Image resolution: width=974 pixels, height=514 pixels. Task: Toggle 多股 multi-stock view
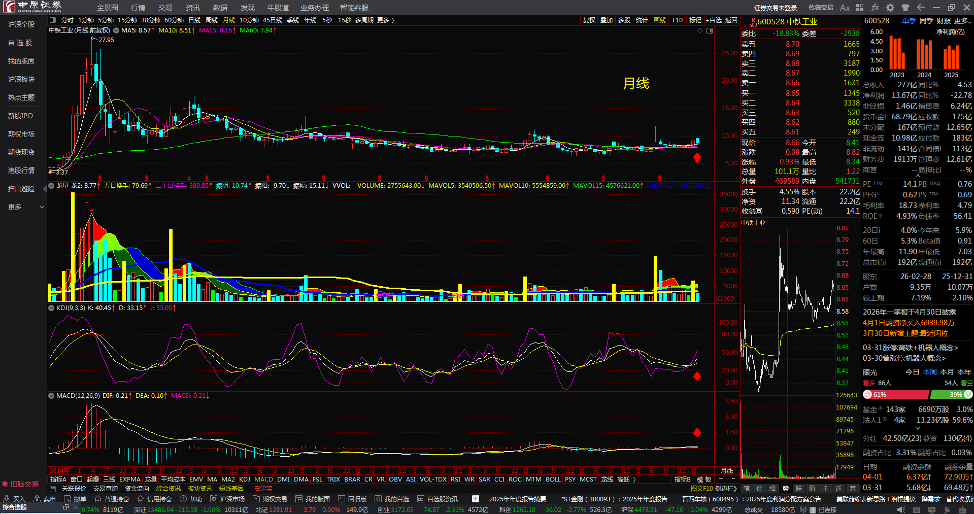click(624, 20)
